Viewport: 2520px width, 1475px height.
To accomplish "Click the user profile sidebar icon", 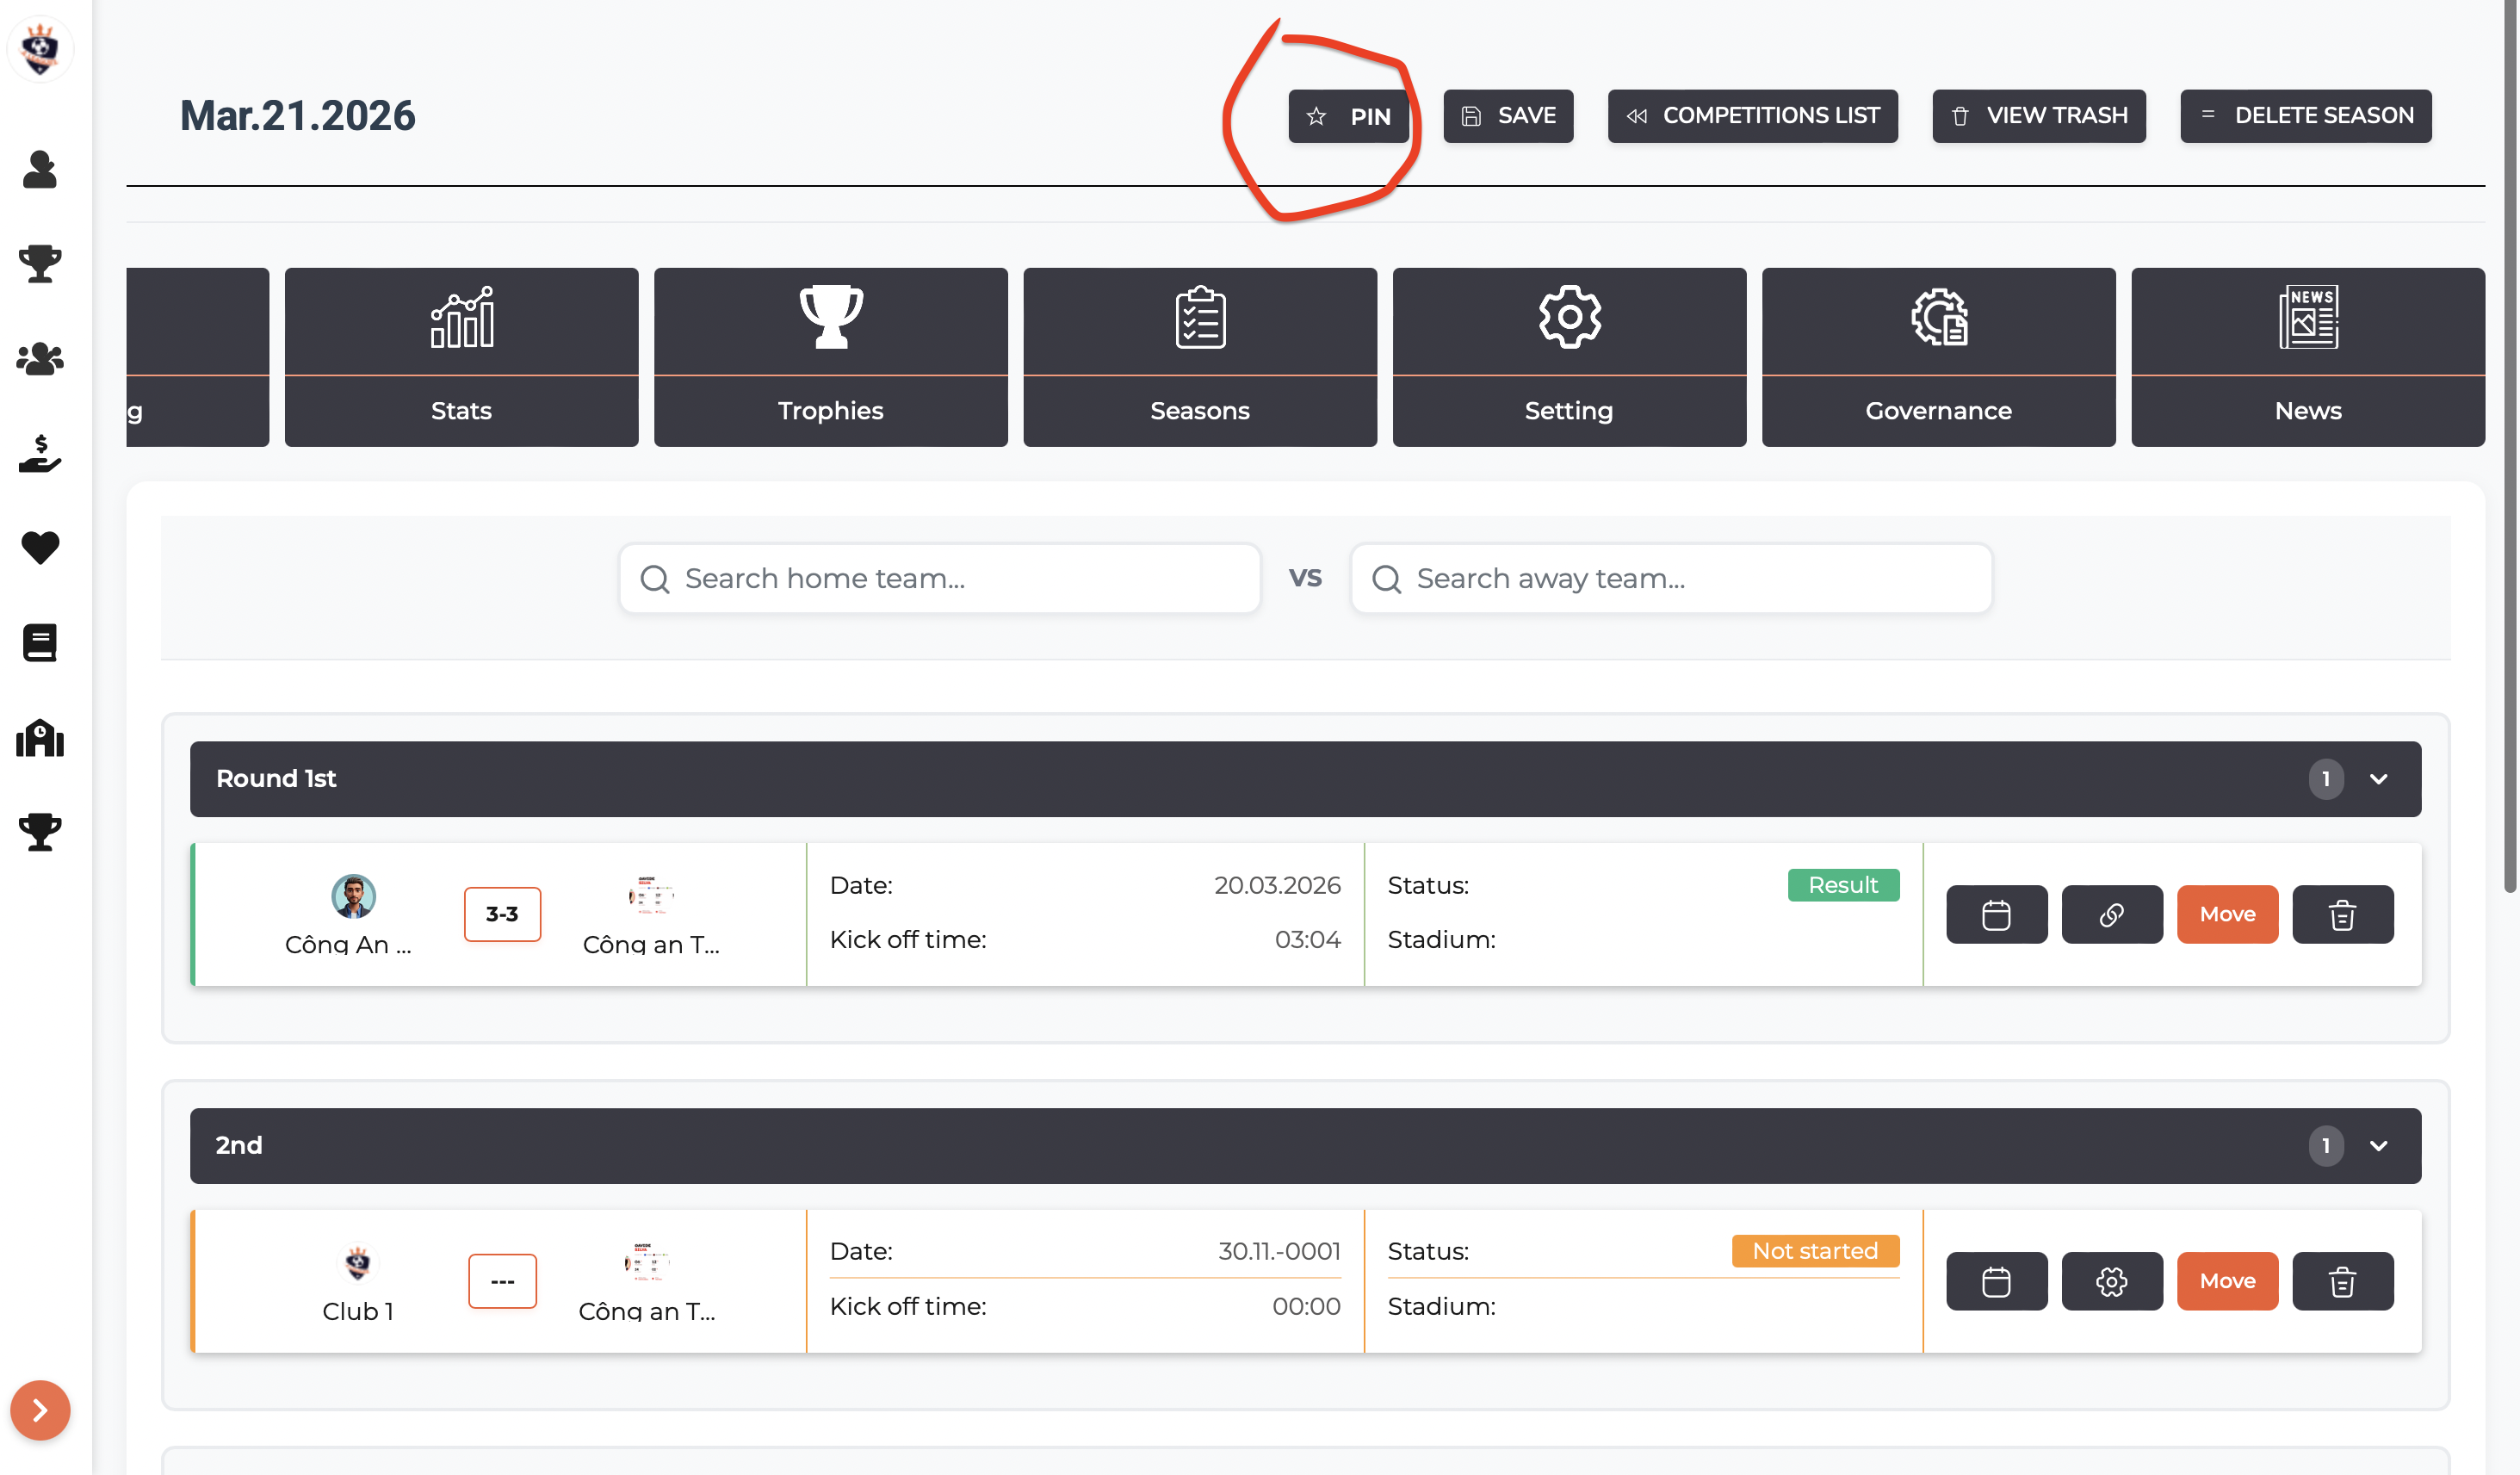I will [40, 169].
